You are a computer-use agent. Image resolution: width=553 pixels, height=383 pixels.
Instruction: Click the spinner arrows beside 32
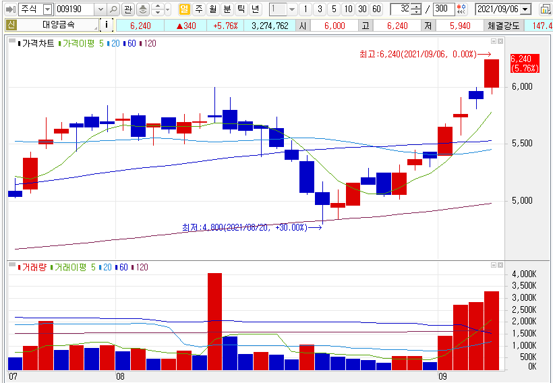(x=417, y=9)
